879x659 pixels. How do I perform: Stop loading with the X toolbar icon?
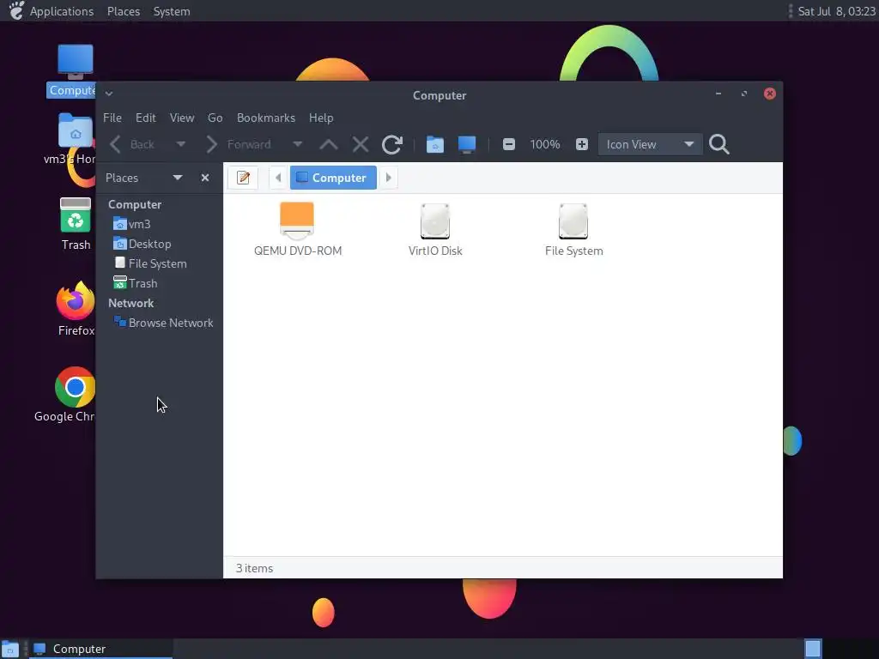[361, 144]
